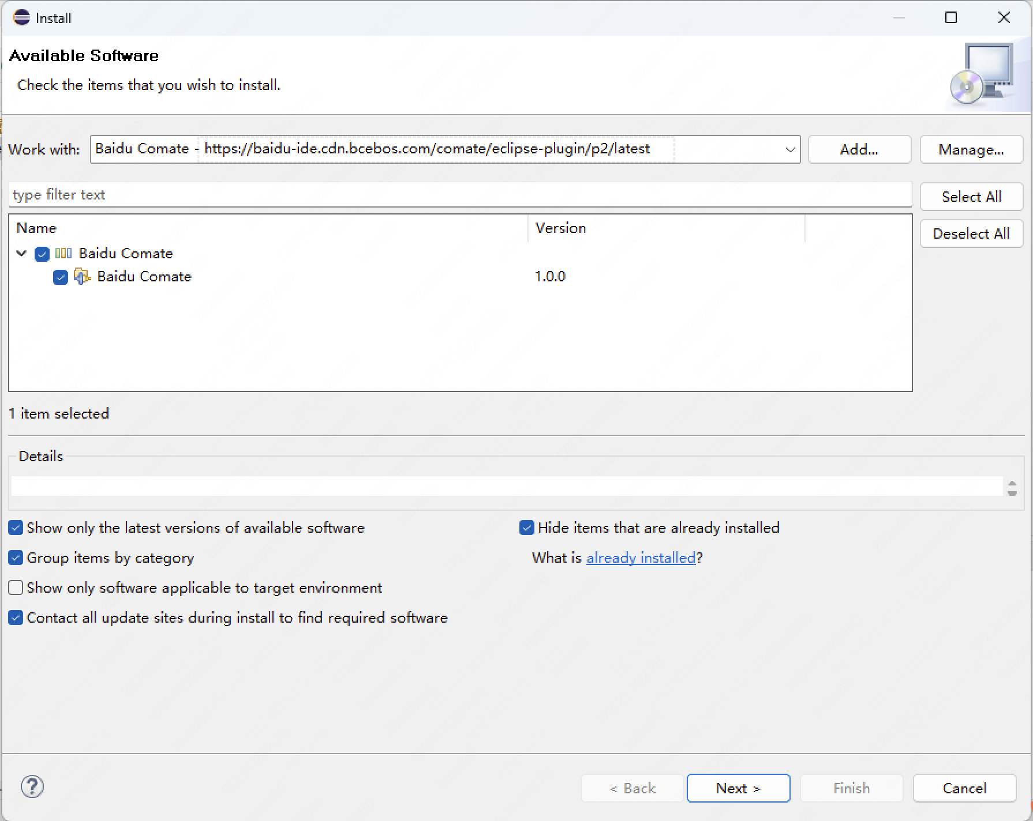Click the Eclipse icon in title bar
Image resolution: width=1033 pixels, height=821 pixels.
pyautogui.click(x=21, y=18)
